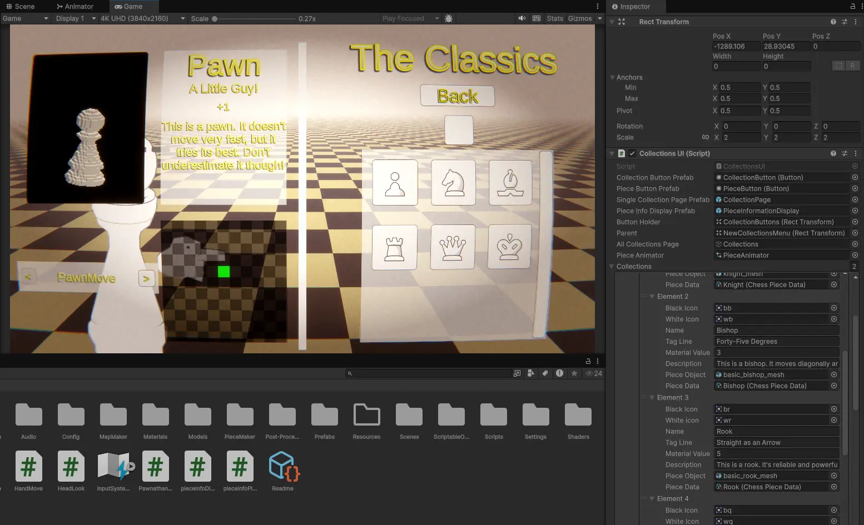Mute audio in the Game view
This screenshot has width=864, height=525.
521,18
